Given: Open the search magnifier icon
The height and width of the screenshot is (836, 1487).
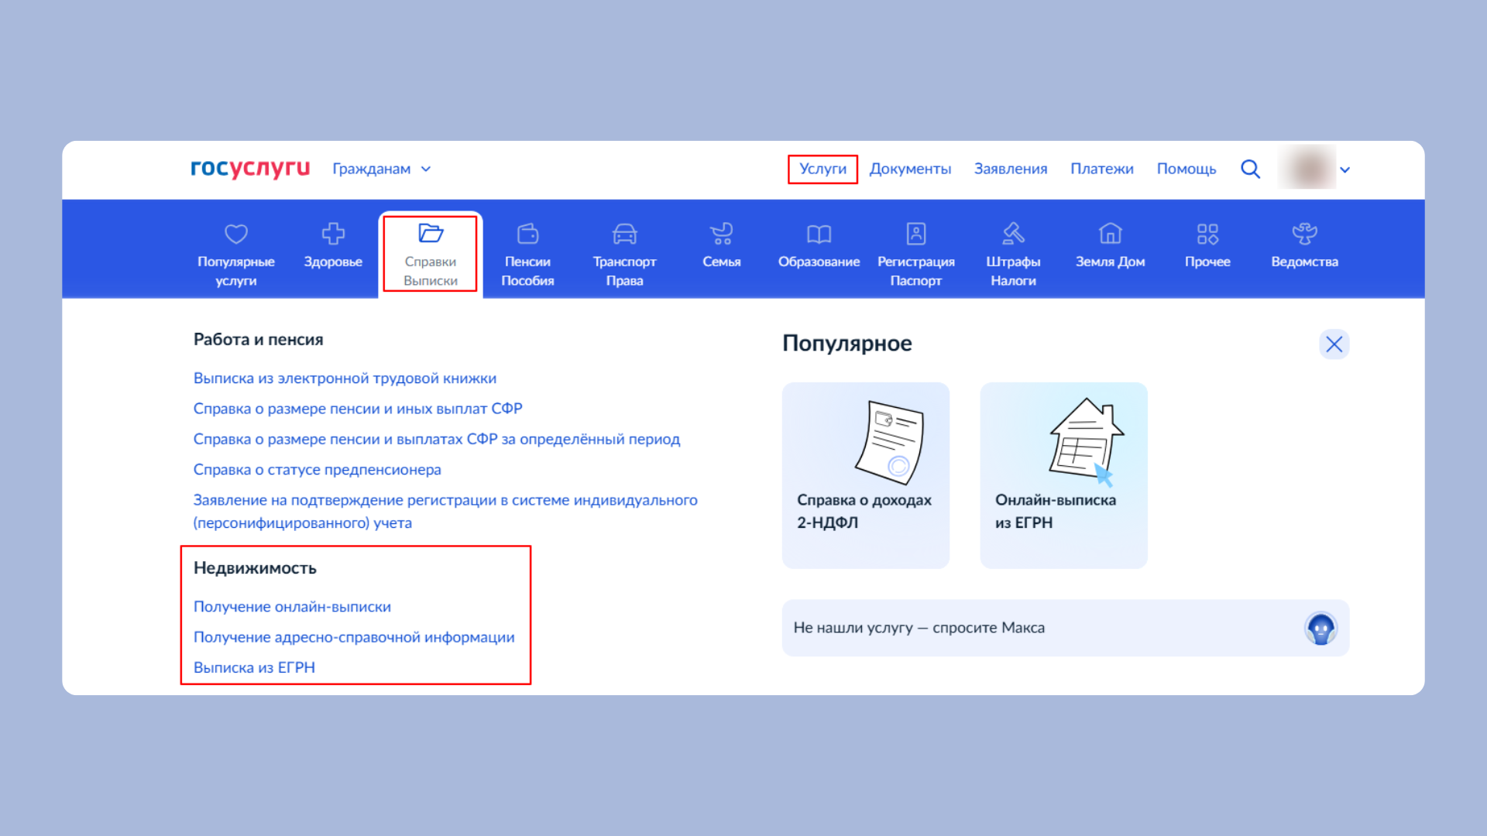Looking at the screenshot, I should click(1250, 169).
